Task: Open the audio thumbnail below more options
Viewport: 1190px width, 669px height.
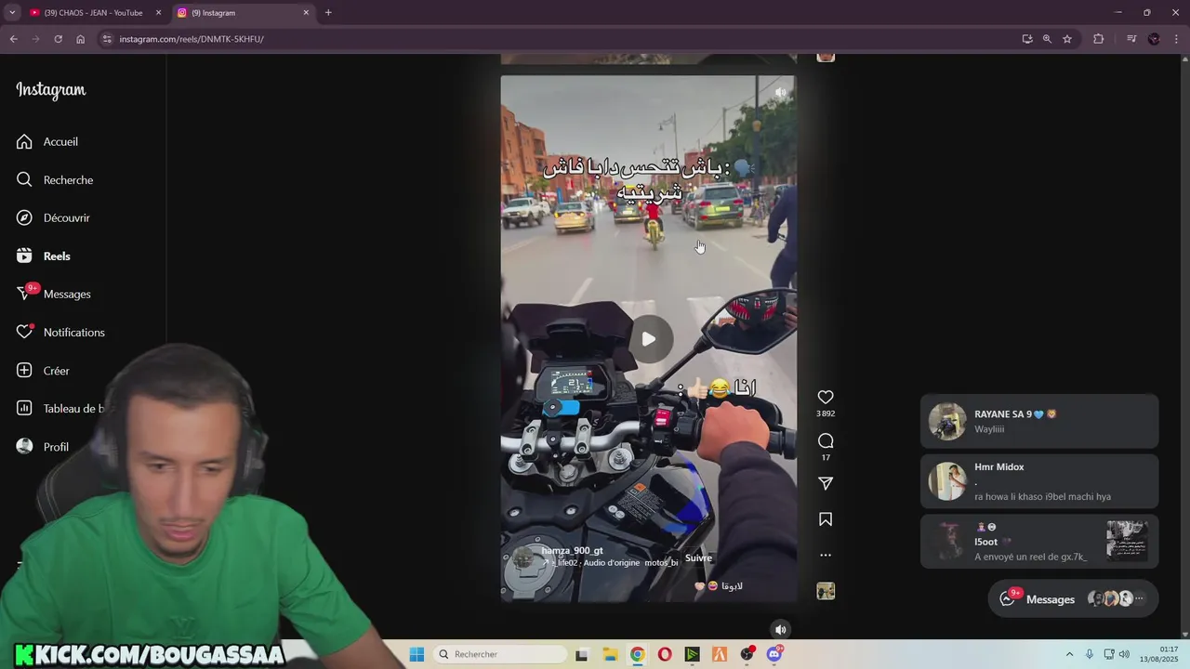Action: click(826, 591)
